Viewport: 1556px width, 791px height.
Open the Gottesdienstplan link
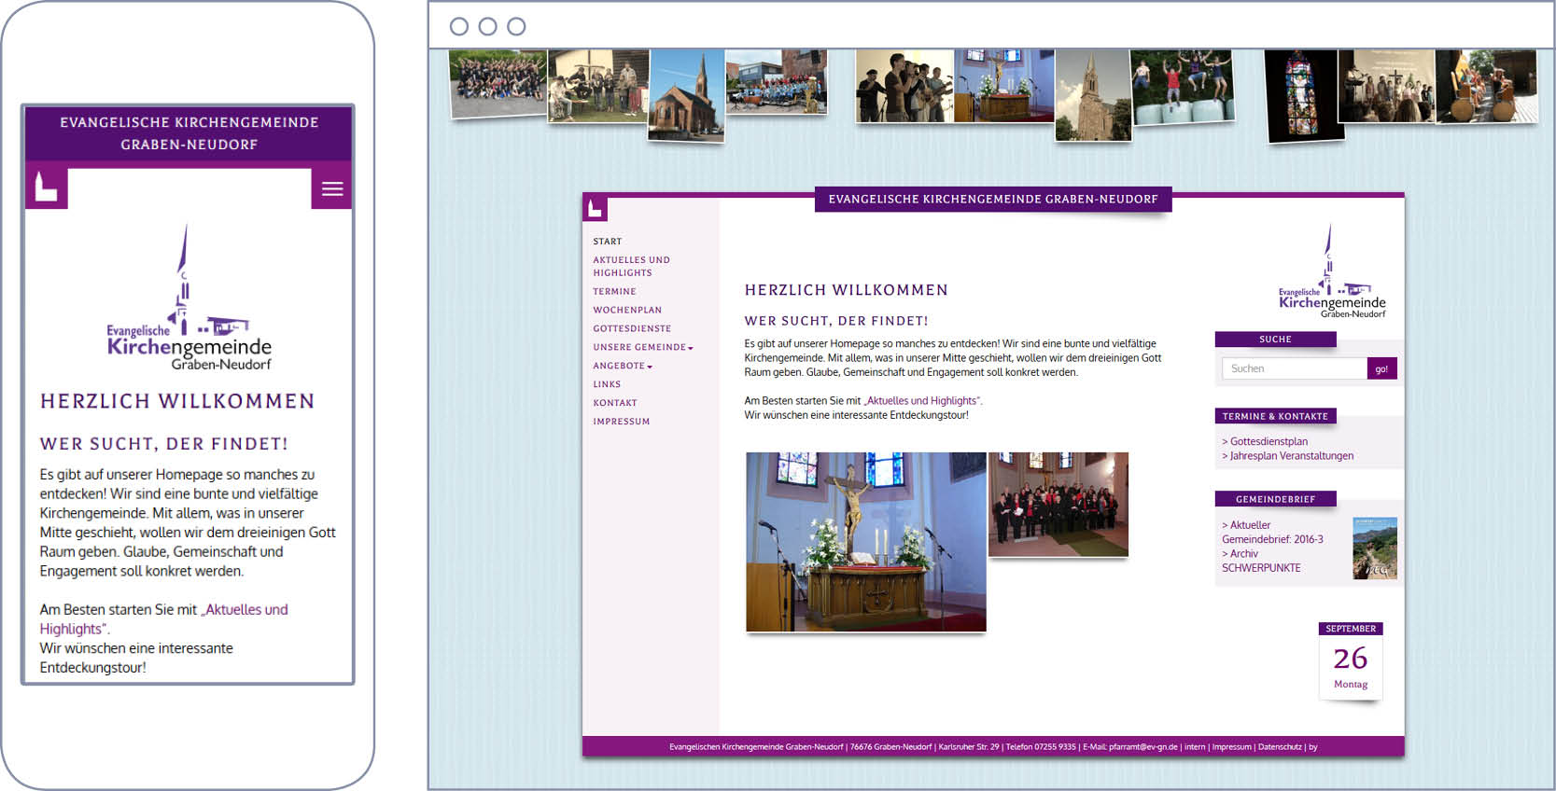(1265, 442)
